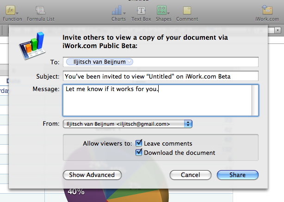Viewport: 284px width, 202px height.
Task: Open the Formula List toolbar icon
Action: tap(40, 10)
